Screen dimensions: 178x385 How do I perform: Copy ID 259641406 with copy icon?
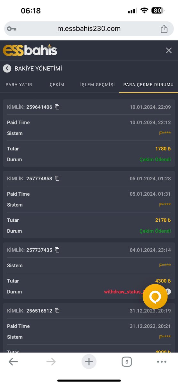coord(57,107)
